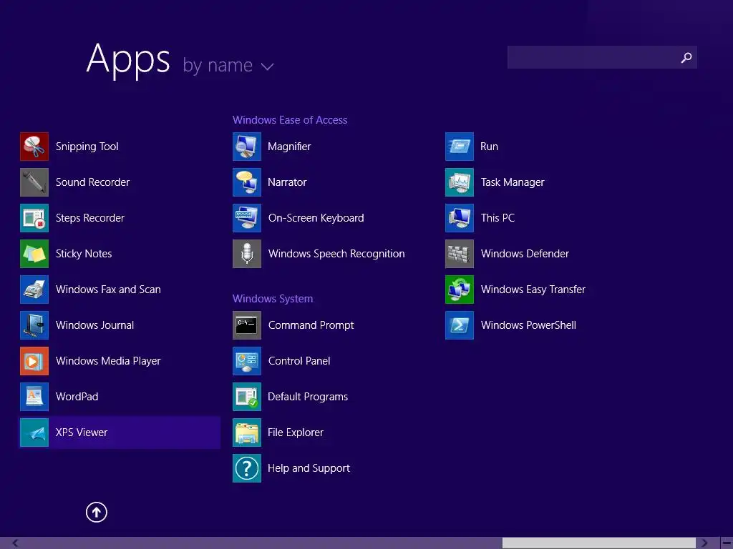Open the Sticky Notes icon
Image resolution: width=733 pixels, height=549 pixels.
pyautogui.click(x=34, y=254)
